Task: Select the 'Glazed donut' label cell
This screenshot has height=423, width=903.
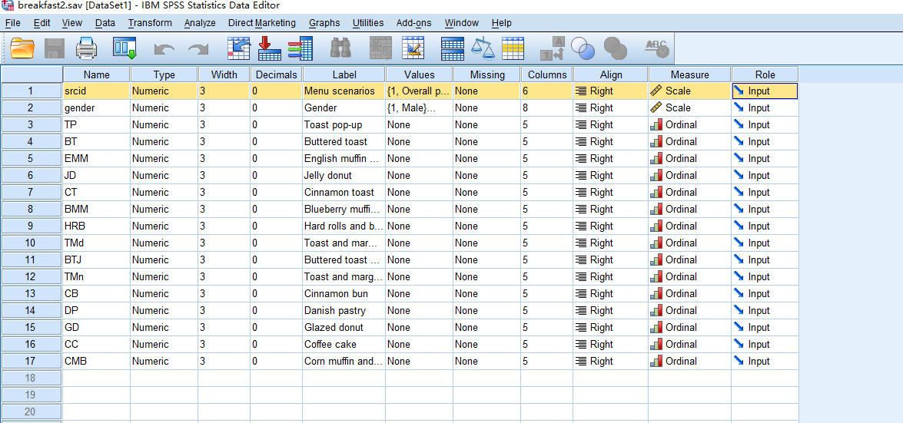Action: (344, 328)
